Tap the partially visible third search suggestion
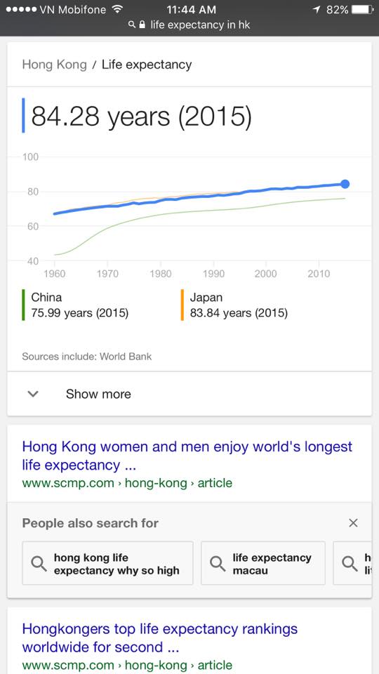Viewport: 379px width, 674px height. (x=352, y=563)
